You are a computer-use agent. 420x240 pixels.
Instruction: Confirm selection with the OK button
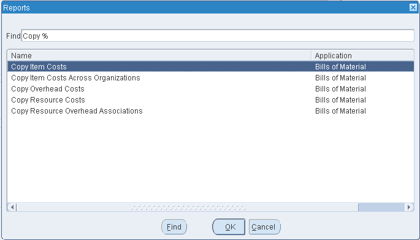coord(229,227)
